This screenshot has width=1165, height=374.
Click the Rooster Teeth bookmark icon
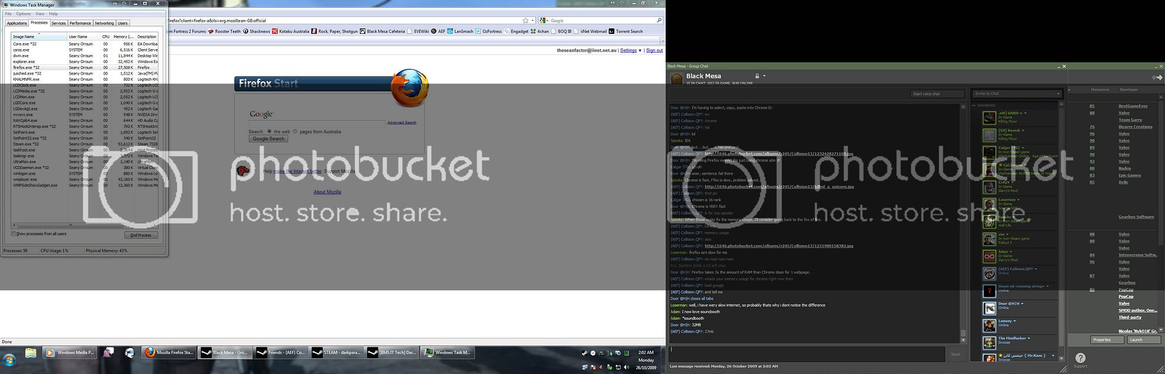point(211,32)
